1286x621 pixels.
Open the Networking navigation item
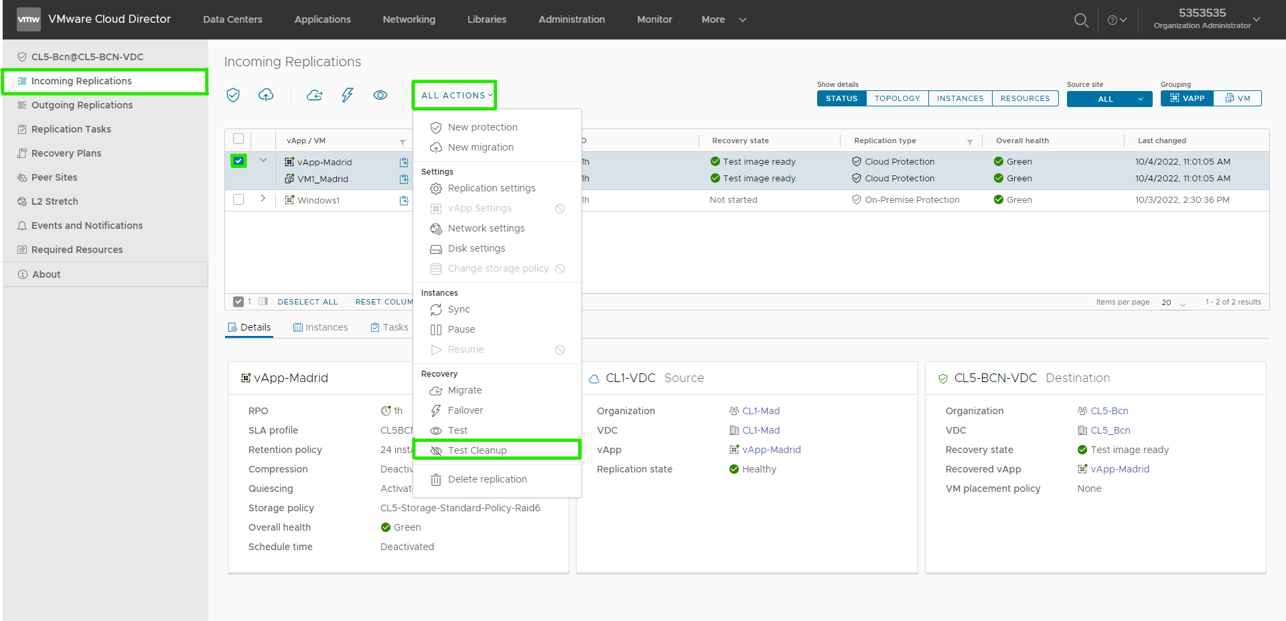click(x=409, y=19)
